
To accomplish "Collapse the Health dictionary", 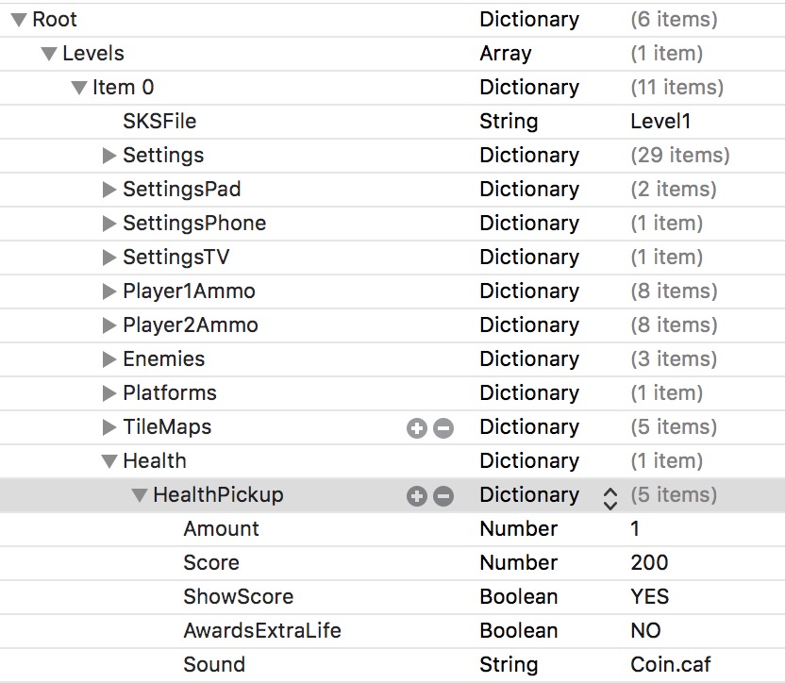I will tap(109, 461).
